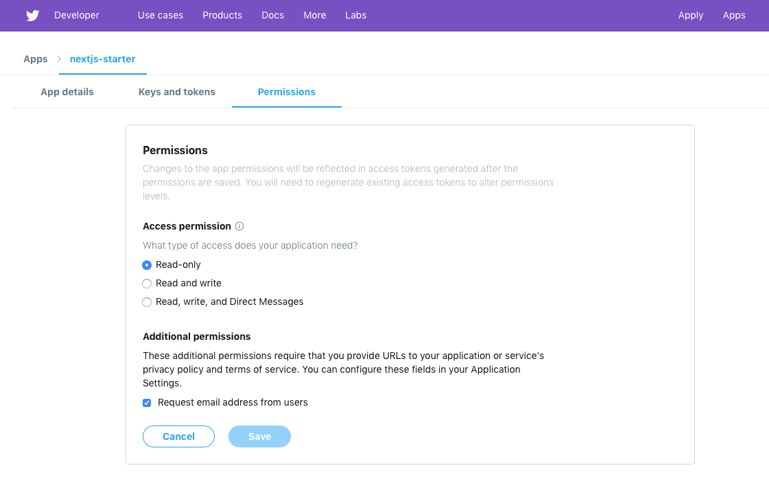
Task: Open the nextjs-starter app breadcrumb
Action: (x=102, y=59)
